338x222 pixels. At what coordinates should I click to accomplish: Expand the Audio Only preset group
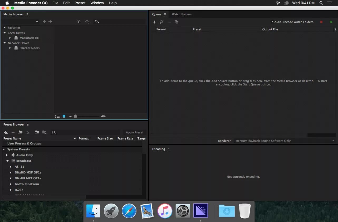[7, 155]
